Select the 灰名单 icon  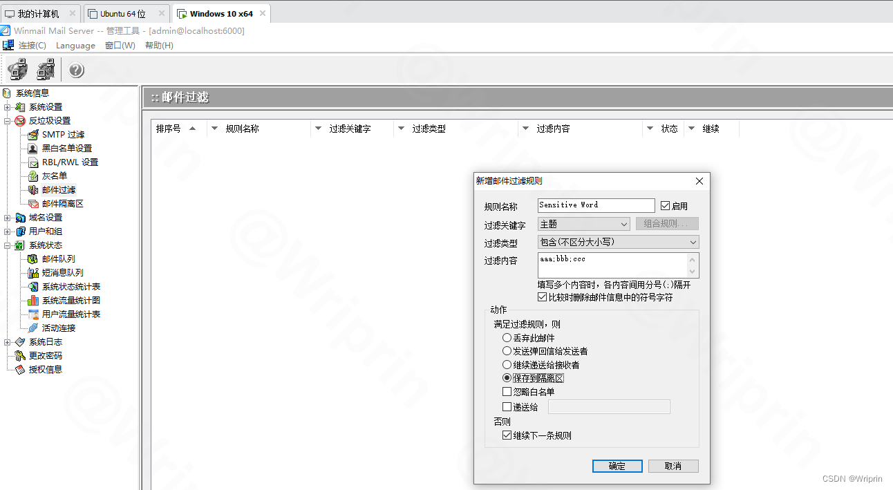tap(32, 176)
